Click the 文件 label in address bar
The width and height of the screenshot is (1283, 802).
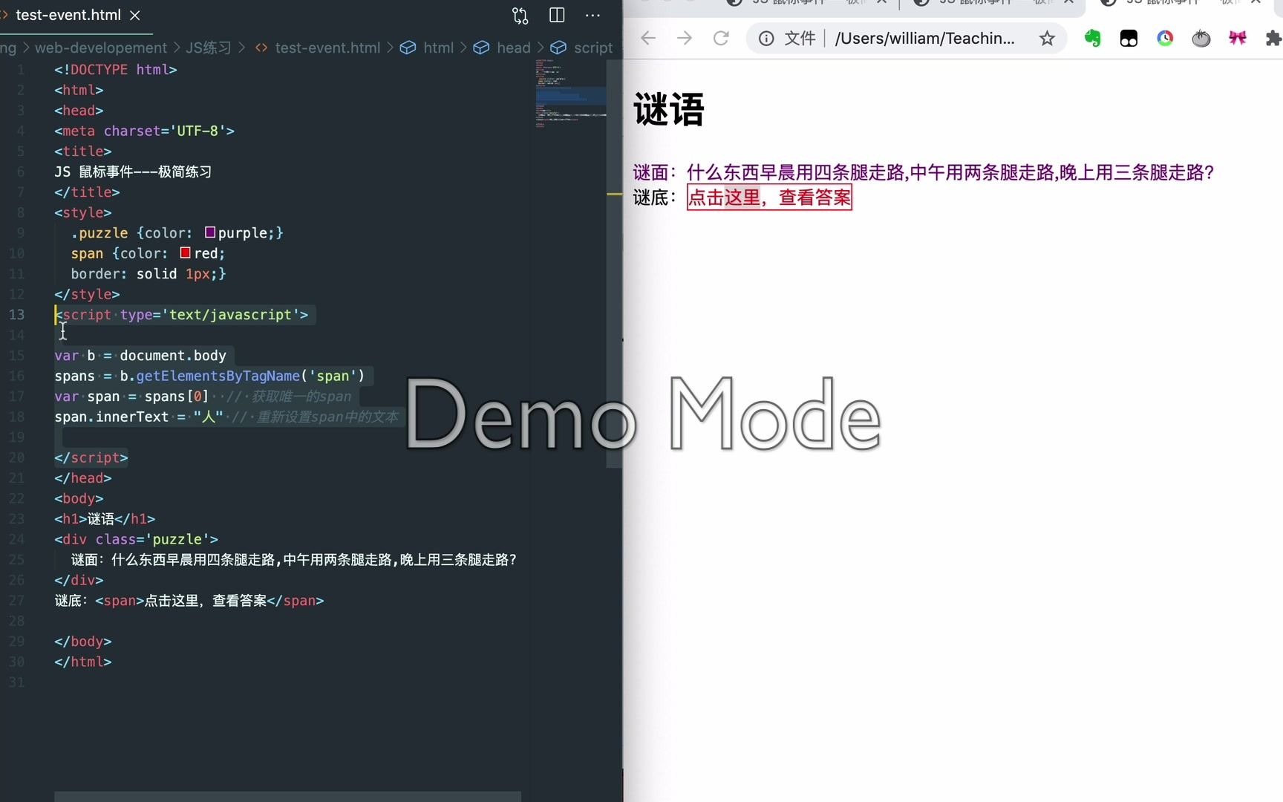(800, 38)
